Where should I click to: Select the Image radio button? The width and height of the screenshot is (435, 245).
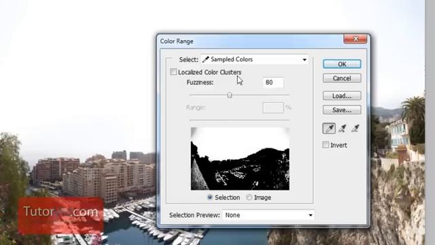[249, 197]
